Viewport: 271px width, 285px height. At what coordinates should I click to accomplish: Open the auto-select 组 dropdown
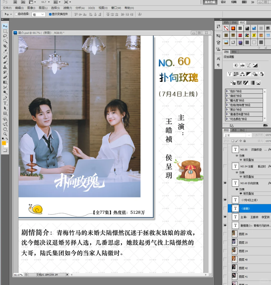38,14
